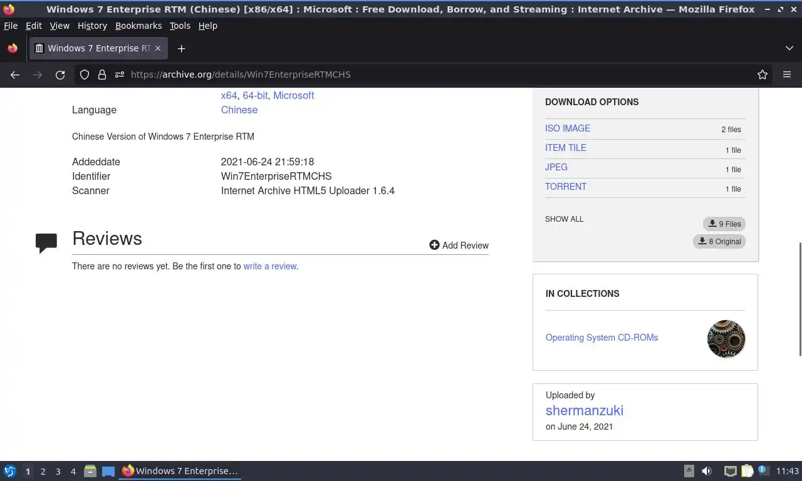Click SHOW ALL download files

click(x=564, y=219)
